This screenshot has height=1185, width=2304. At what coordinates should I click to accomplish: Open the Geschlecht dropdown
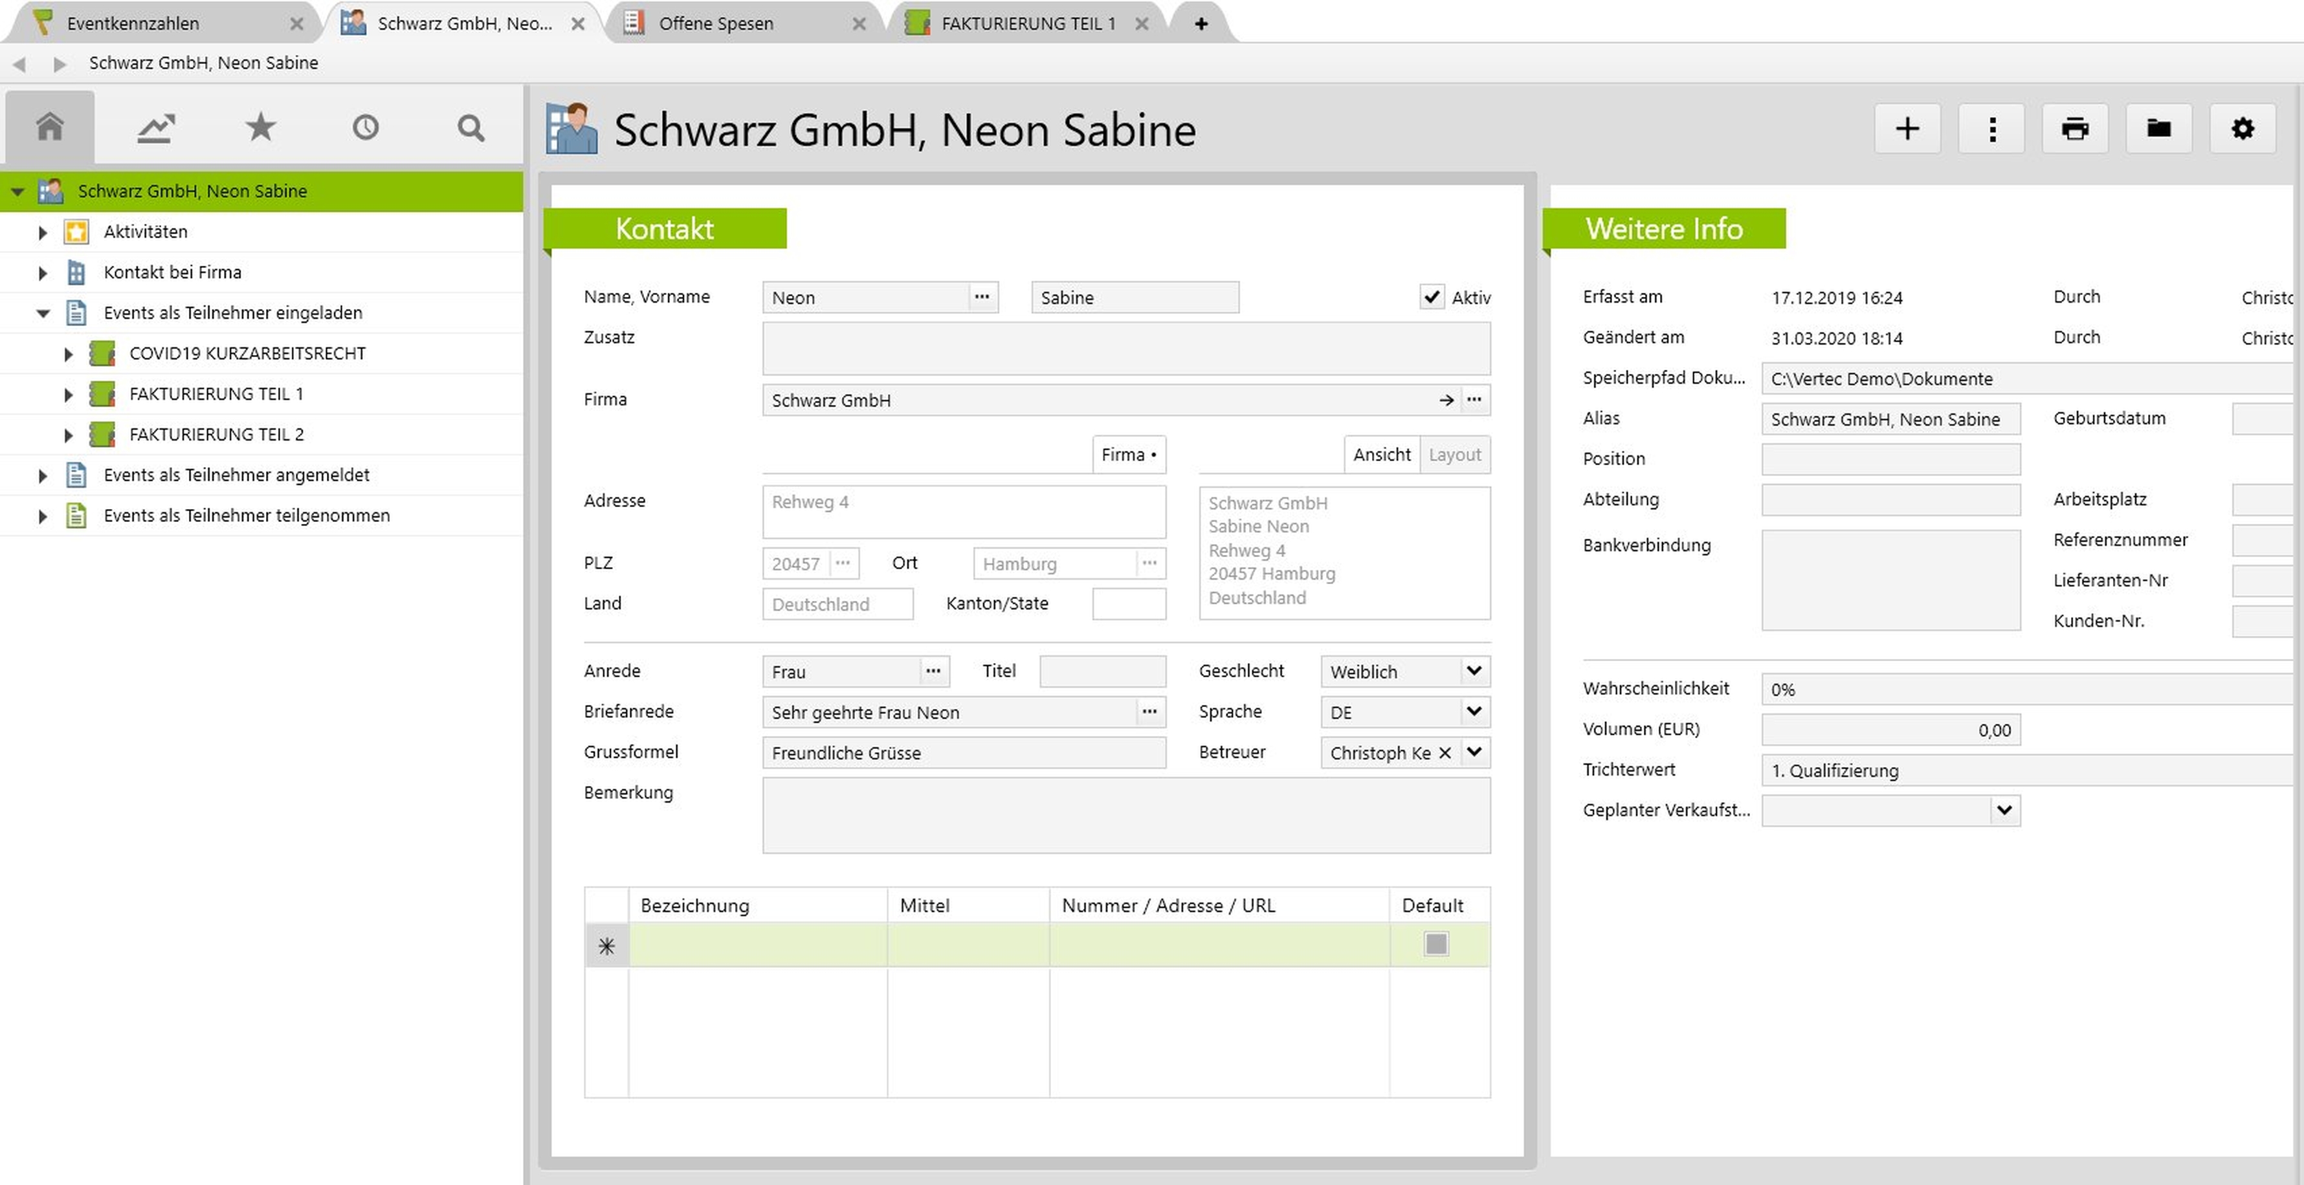pyautogui.click(x=1474, y=671)
